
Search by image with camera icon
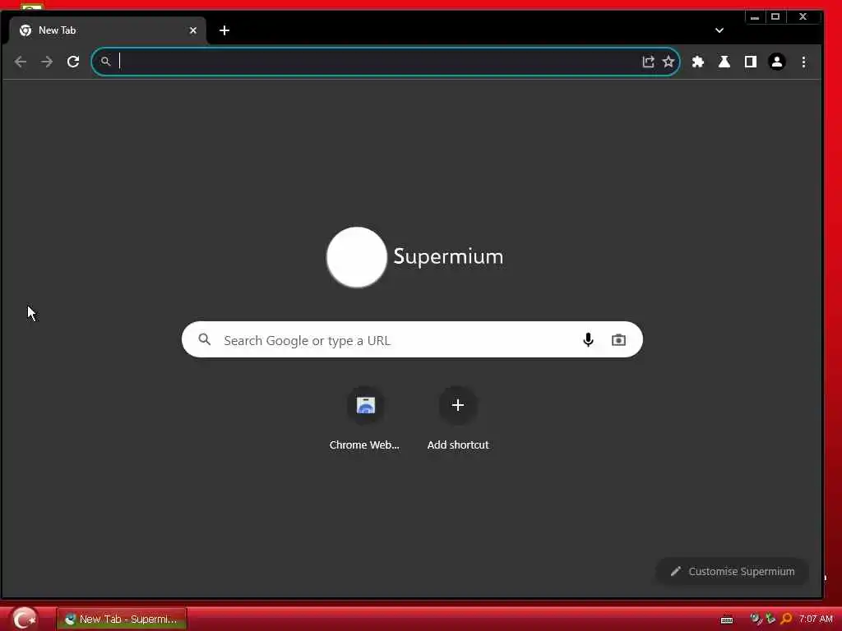[618, 339]
